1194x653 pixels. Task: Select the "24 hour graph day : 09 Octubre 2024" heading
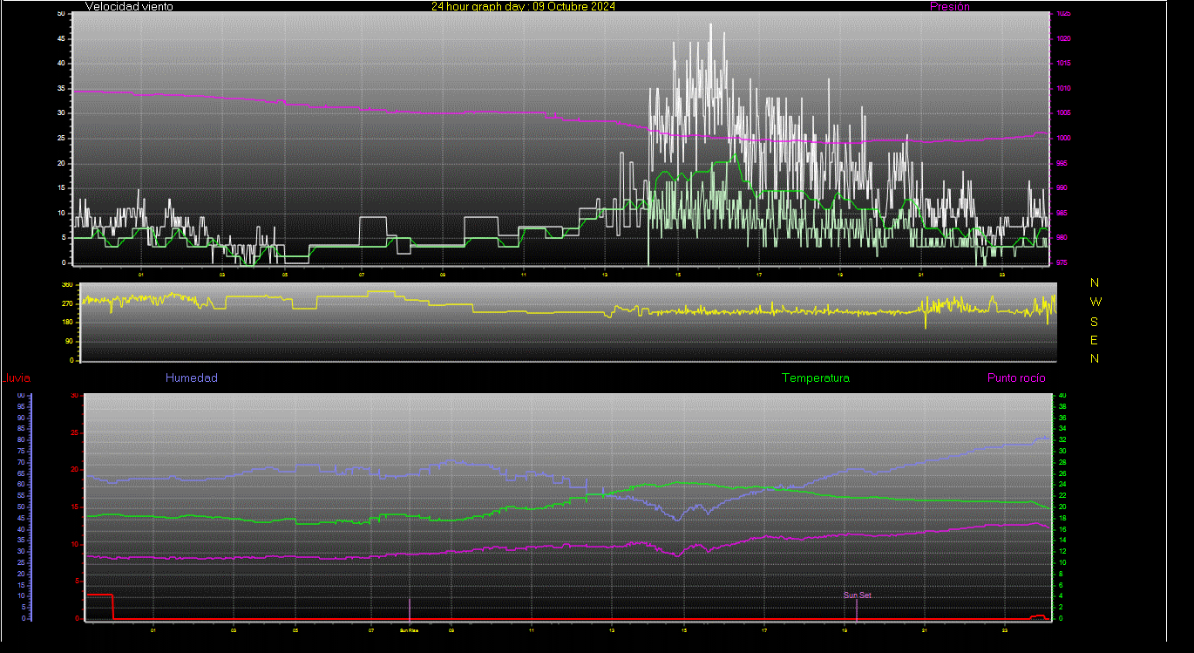(x=523, y=6)
